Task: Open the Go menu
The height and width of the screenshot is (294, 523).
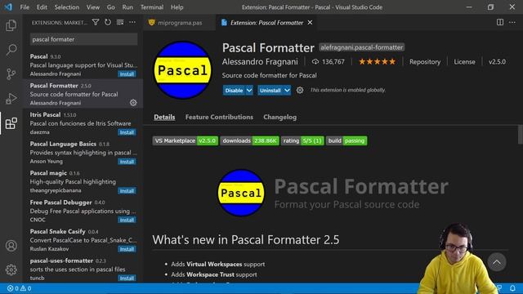Action: pos(111,7)
